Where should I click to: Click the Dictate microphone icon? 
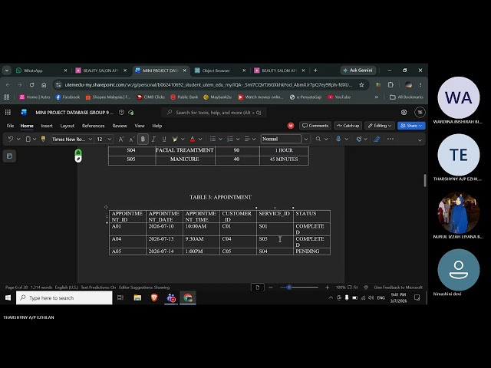(x=338, y=139)
